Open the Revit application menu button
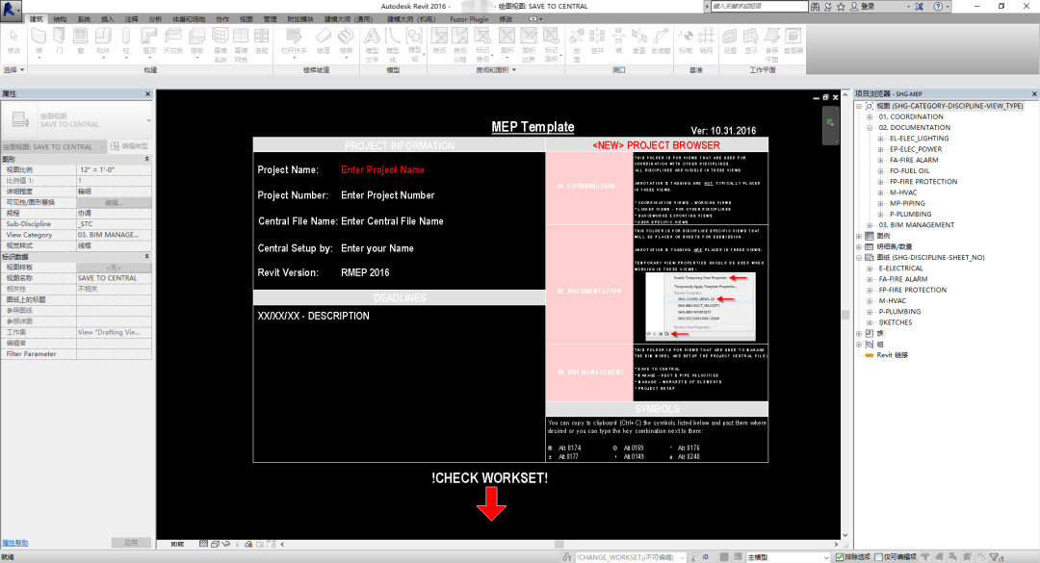Screen dimensions: 1040x563 point(12,9)
